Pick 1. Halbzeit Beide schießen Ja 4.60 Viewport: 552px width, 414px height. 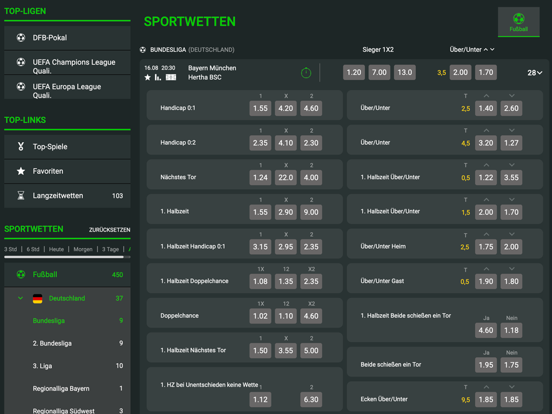(x=486, y=330)
